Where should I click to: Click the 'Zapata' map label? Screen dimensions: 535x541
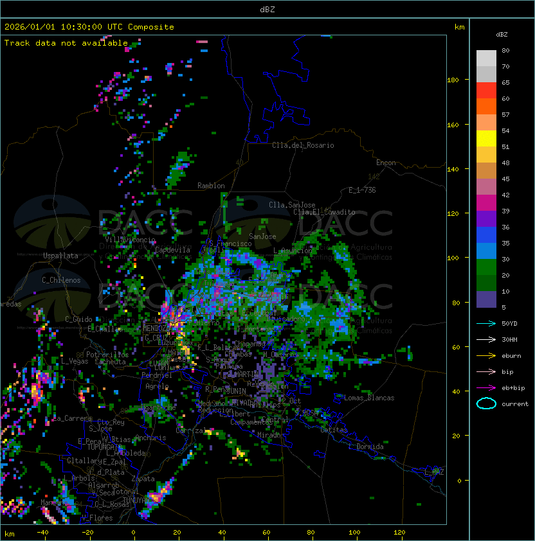[x=143, y=479]
